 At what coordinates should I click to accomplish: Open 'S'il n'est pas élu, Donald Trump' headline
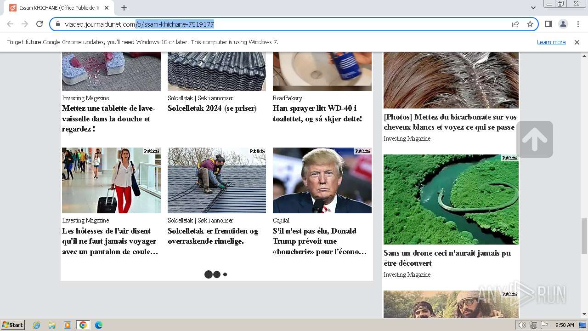[320, 241]
